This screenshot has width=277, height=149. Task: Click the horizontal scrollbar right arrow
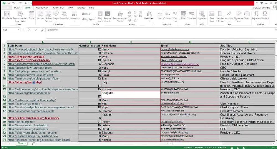point(273,144)
